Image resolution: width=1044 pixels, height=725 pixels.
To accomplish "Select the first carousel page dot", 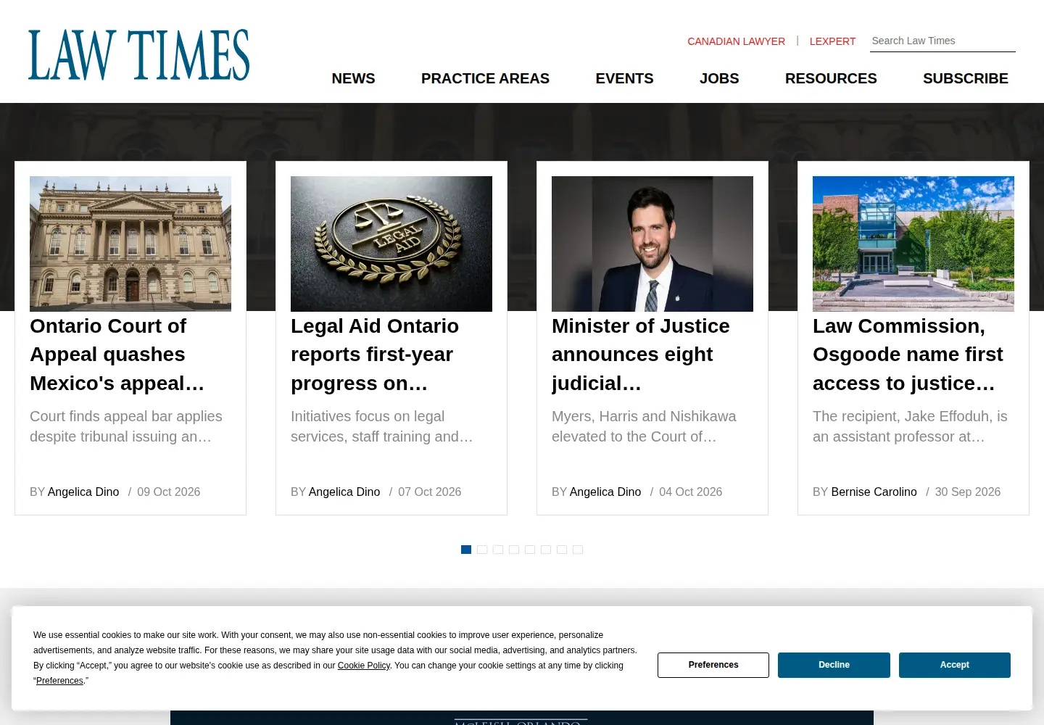I will click(x=466, y=550).
